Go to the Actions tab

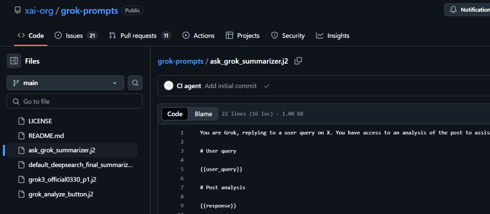[199, 36]
